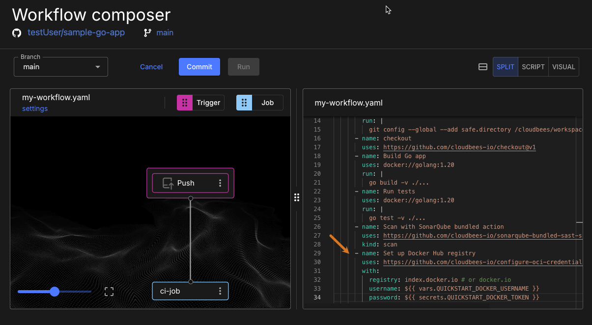Image resolution: width=592 pixels, height=325 pixels.
Task: Open the checkout@v1 action URL
Action: 459,147
